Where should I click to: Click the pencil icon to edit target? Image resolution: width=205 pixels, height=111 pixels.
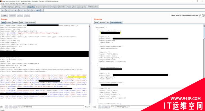tap(200, 15)
